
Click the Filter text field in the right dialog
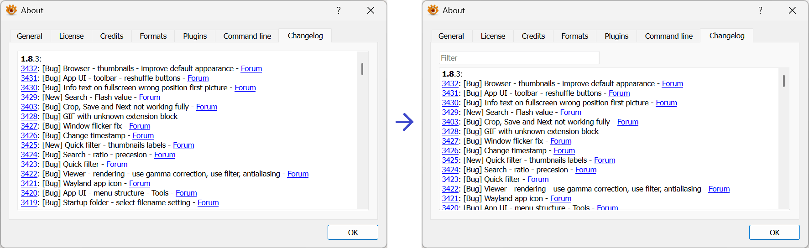coord(519,58)
